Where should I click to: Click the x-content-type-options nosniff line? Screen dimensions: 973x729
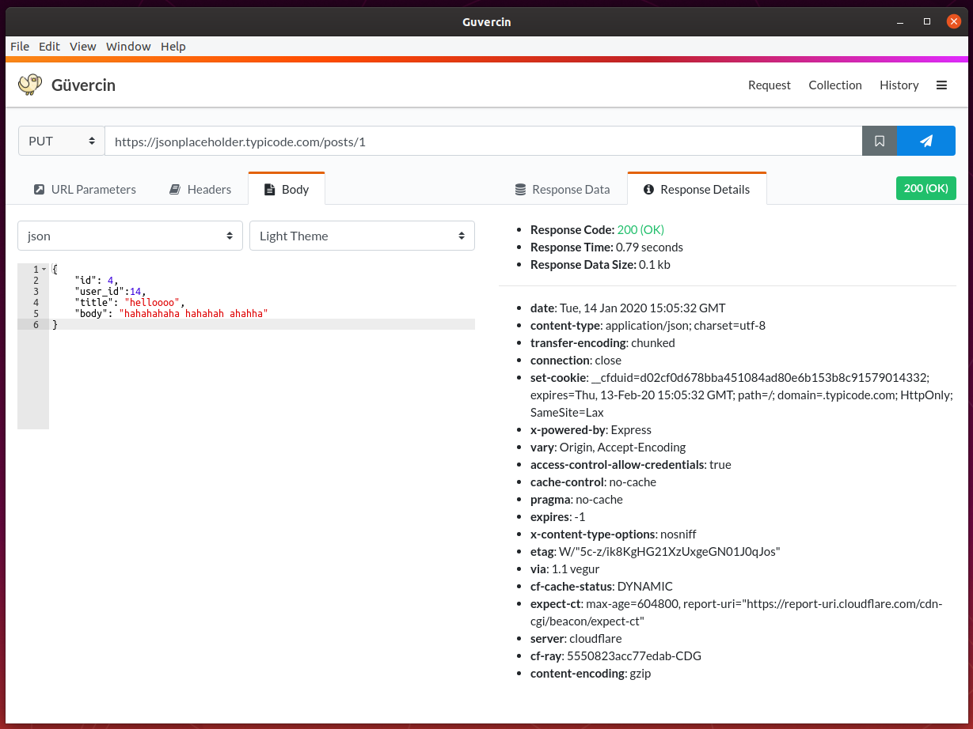(614, 534)
